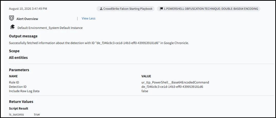Click the August 10, 2026 timestamp
This screenshot has width=276, height=118.
point(28,9)
